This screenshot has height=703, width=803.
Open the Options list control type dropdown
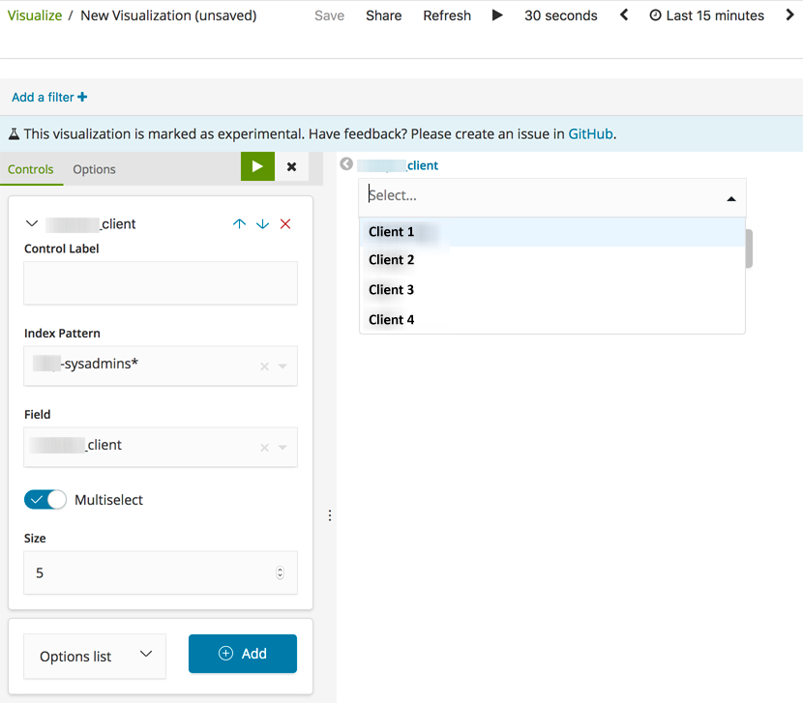coord(95,656)
